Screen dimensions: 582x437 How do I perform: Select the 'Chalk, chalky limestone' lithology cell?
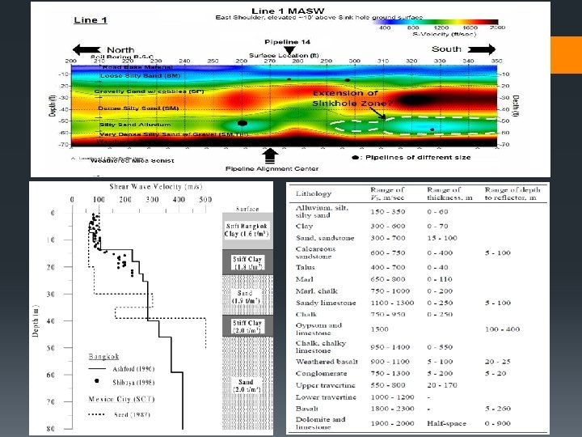[321, 346]
